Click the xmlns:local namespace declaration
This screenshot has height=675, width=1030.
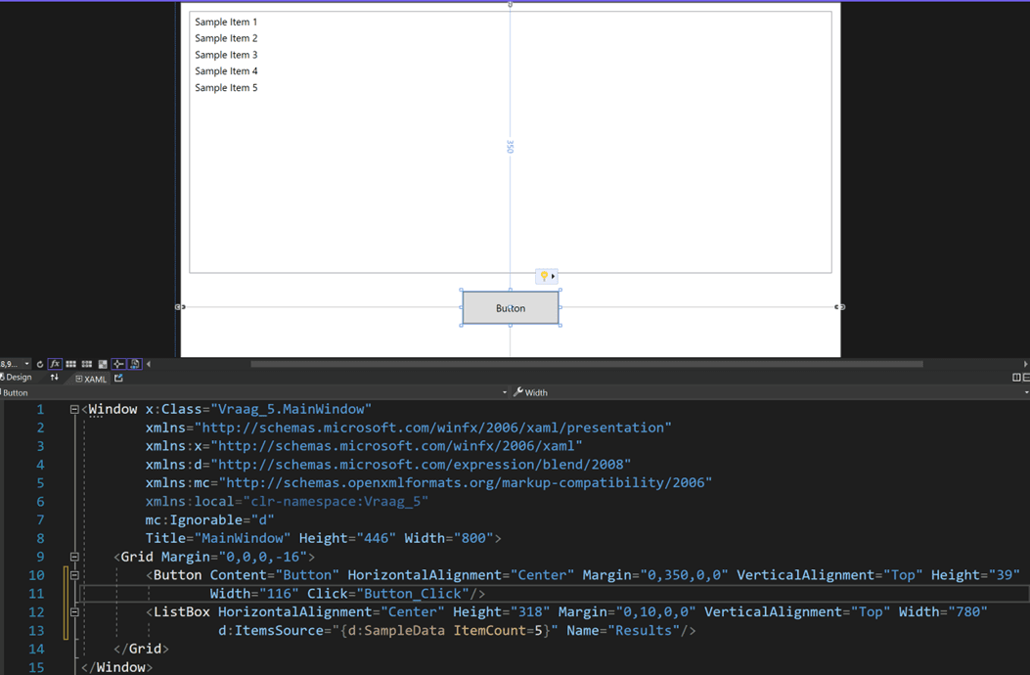click(287, 502)
